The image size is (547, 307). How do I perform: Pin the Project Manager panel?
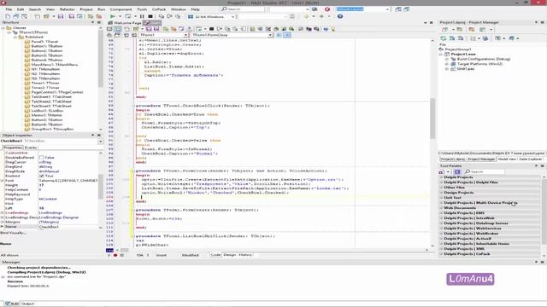(536, 22)
